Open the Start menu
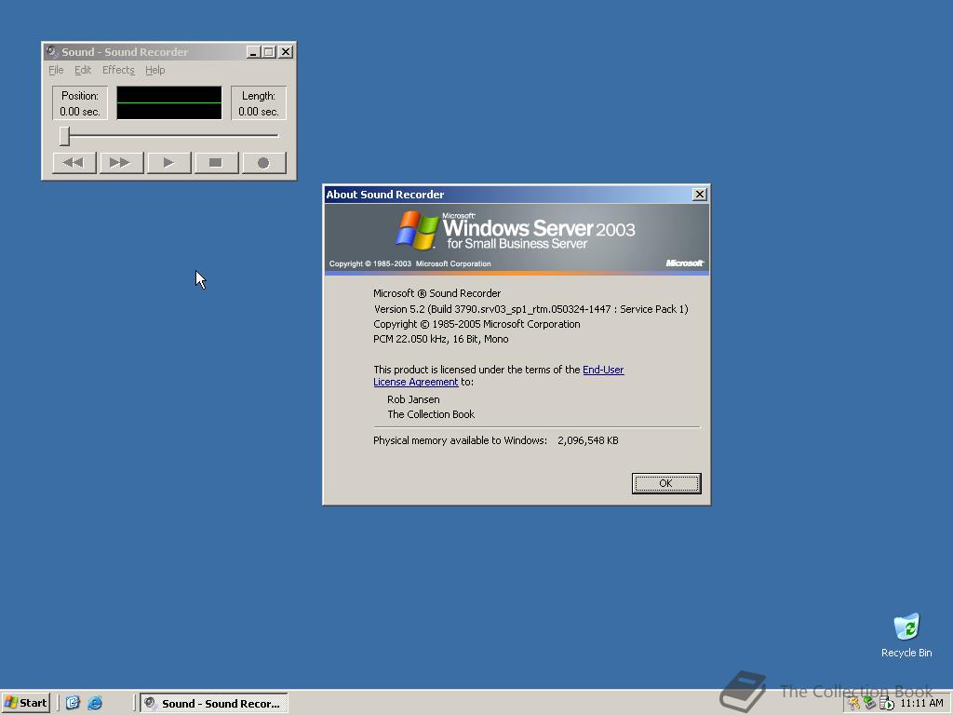The width and height of the screenshot is (953, 715). (25, 703)
